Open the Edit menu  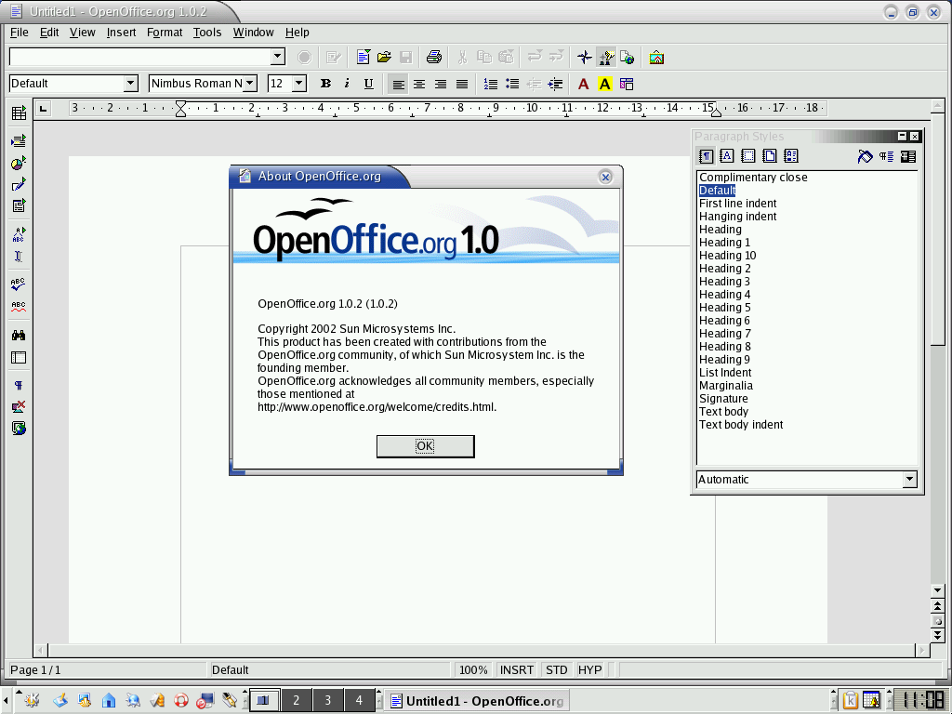(49, 33)
